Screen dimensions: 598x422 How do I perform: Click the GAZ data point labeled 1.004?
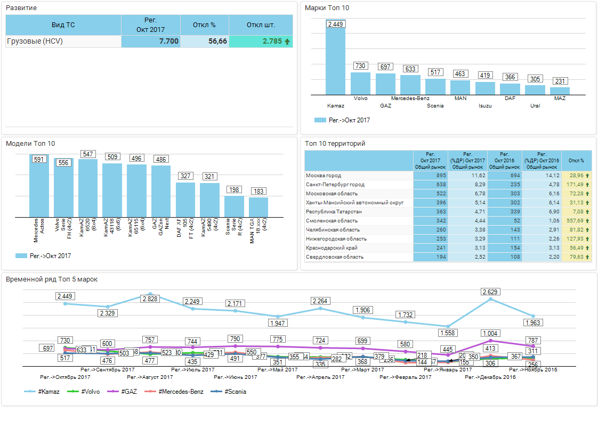[490, 341]
